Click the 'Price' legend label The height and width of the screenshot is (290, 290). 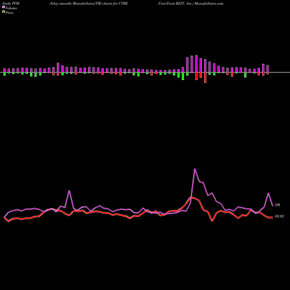(x=9, y=13)
